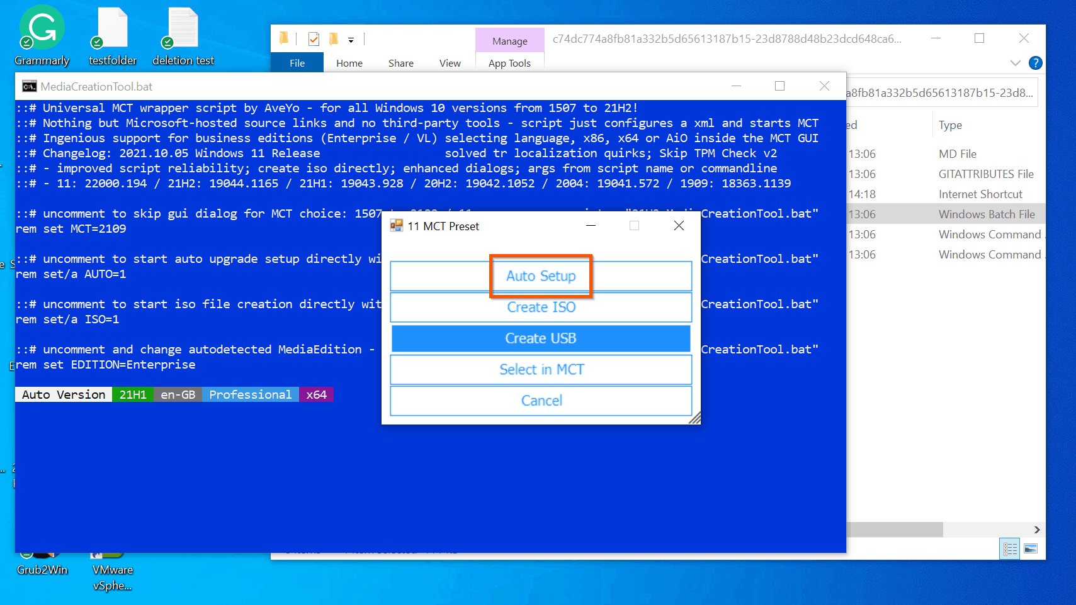Click the Manage contextual tab
This screenshot has height=605, width=1076.
tap(510, 41)
